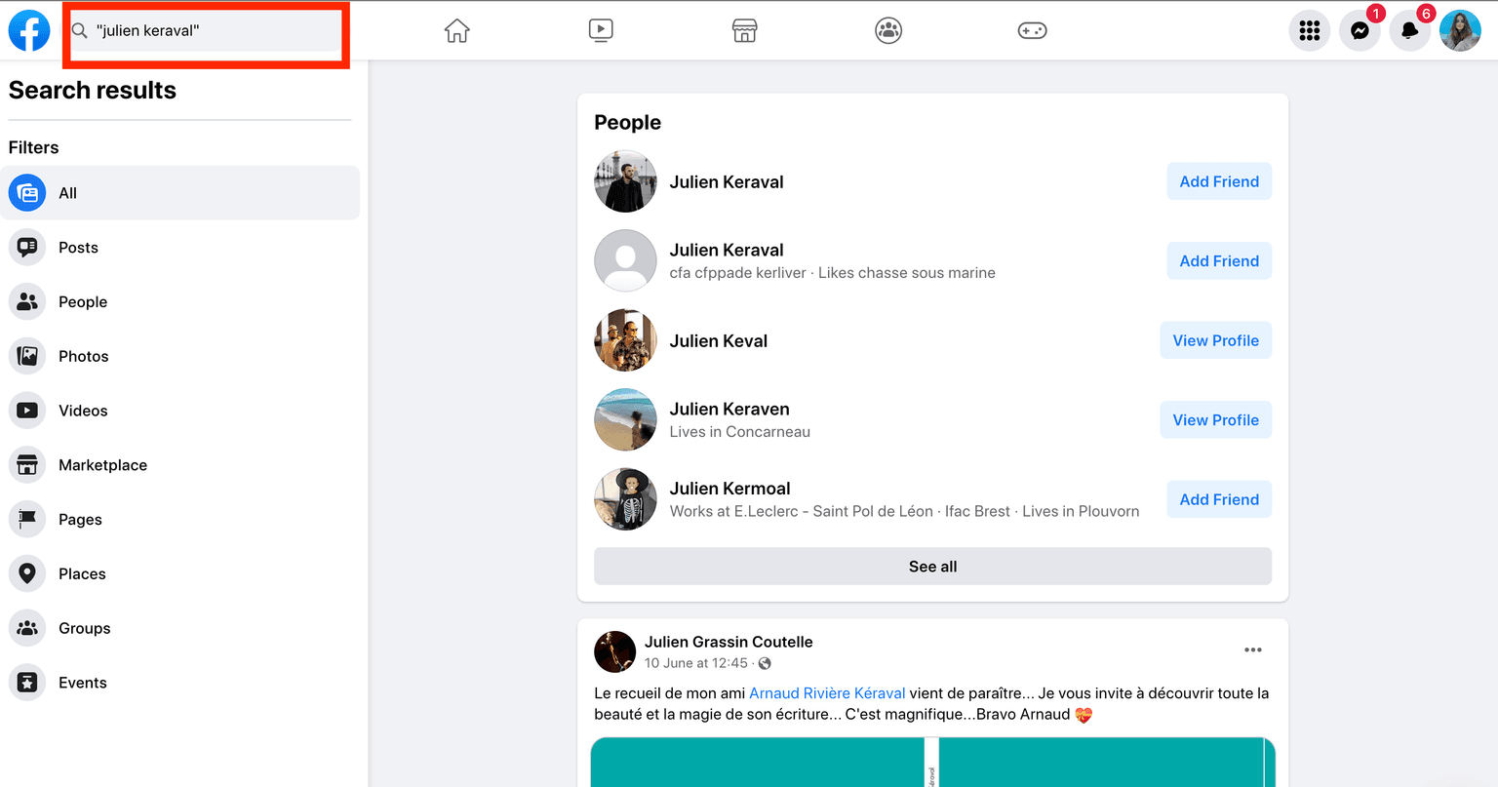Screen dimensions: 1498x787
Task: Open Julien Grassin Coutelle's post author link
Action: (729, 642)
